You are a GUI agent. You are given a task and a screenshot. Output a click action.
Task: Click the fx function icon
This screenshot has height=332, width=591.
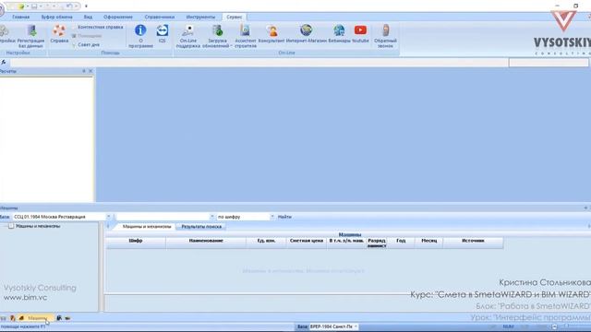click(x=4, y=63)
